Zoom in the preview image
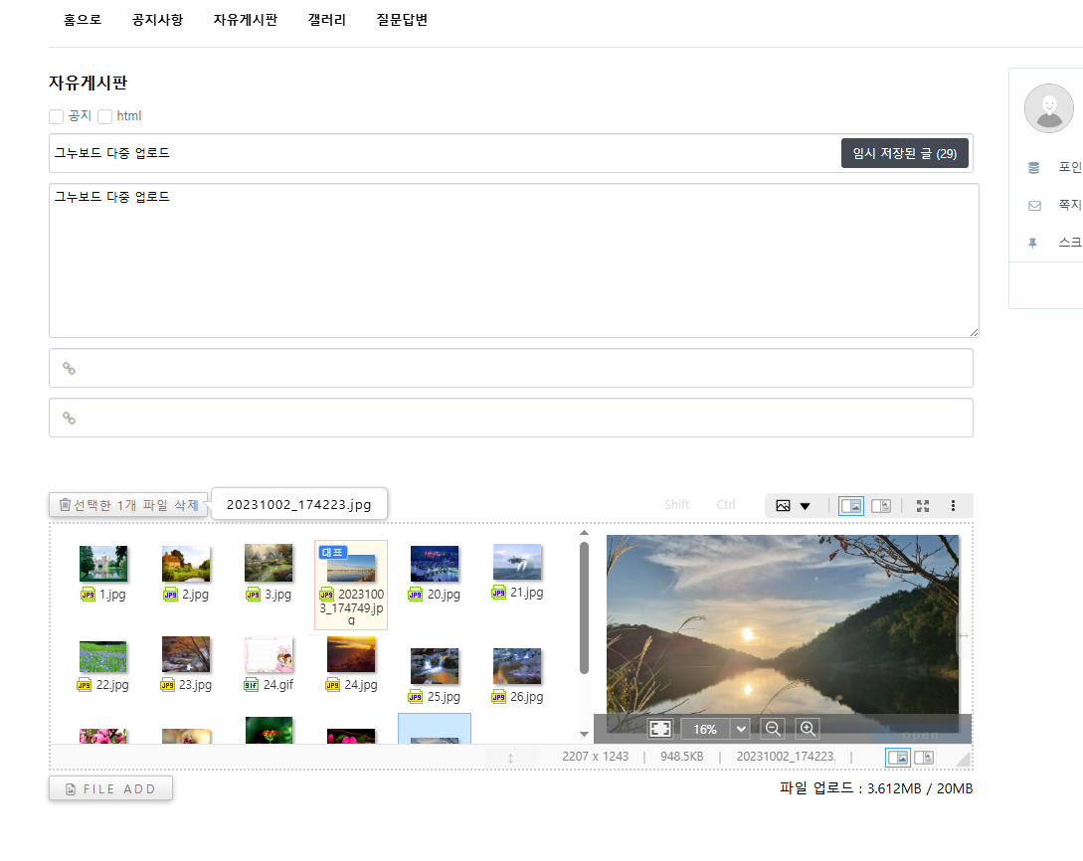 pyautogui.click(x=809, y=729)
